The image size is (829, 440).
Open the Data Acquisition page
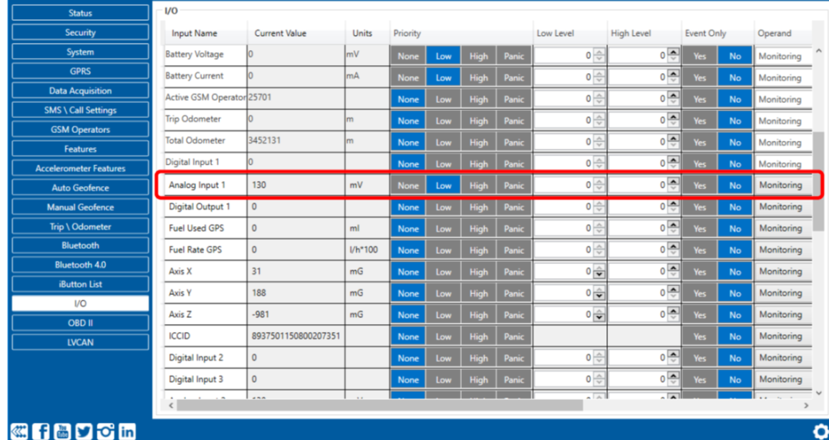(80, 91)
